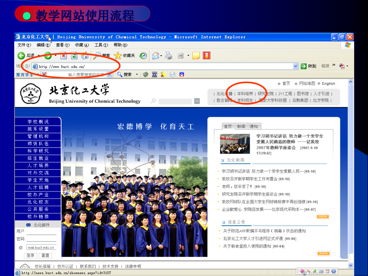Viewport: 368px width, 276px height.
Task: Click the green Forward arrow button
Action: point(48,56)
